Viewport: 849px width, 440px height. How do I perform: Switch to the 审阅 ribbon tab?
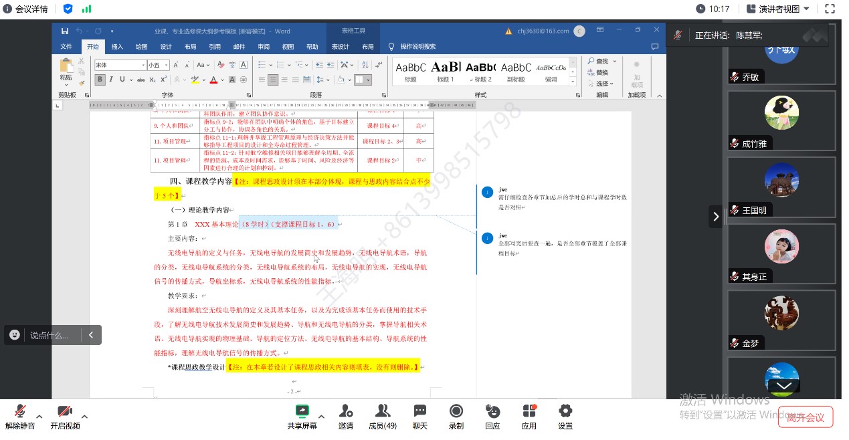click(264, 47)
